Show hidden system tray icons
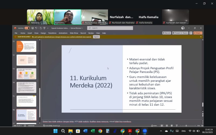Viewport: 216px width, 135px height. coord(161,131)
